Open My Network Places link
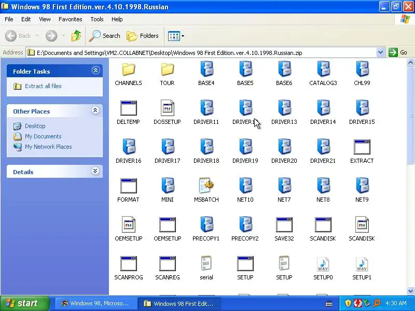The width and height of the screenshot is (415, 311). [48, 147]
